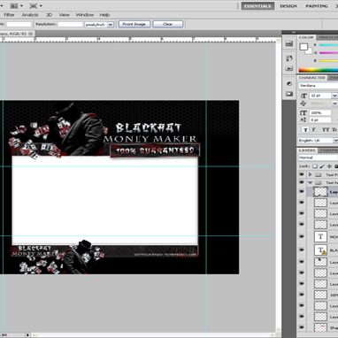Click the foreground color swatch
This screenshot has height=338, width=338.
[x=303, y=47]
